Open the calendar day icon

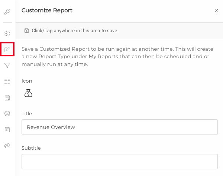7,129
